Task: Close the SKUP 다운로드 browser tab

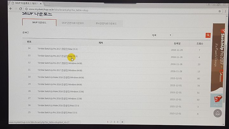Action: (x=41, y=4)
